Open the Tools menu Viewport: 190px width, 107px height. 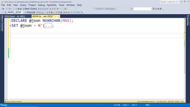pyautogui.click(x=61, y=5)
